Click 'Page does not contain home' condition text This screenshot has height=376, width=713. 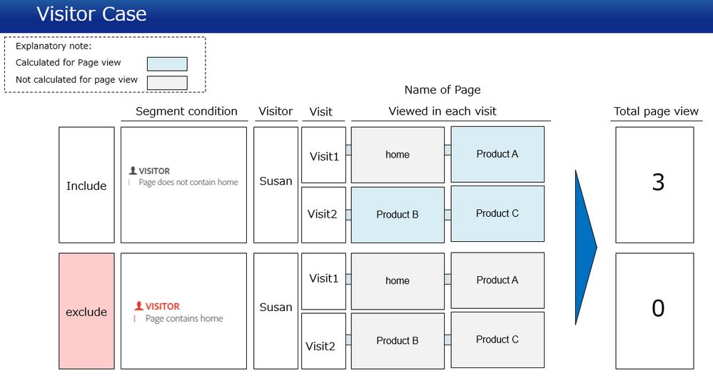188,183
